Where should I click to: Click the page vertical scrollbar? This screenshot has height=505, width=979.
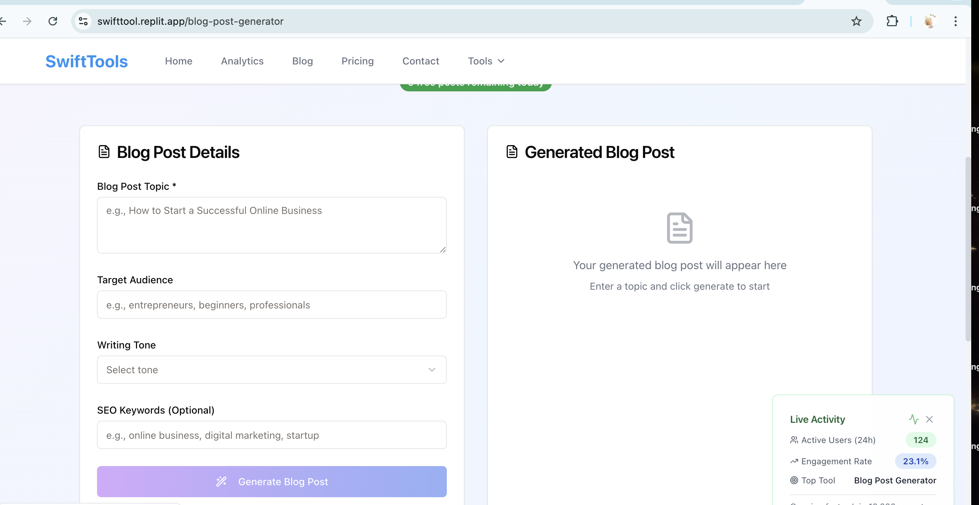point(968,249)
